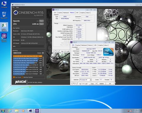Click the Cinebench R15 sphere logo
This screenshot has width=142, height=113.
click(x=16, y=13)
